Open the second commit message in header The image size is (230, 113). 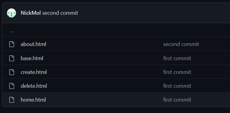click(x=60, y=13)
